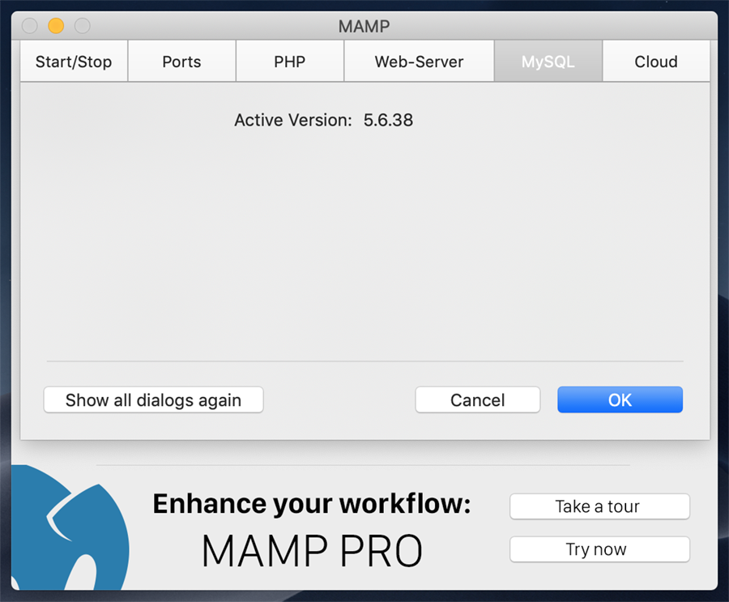Click the MAMP elephant logo

point(65,527)
